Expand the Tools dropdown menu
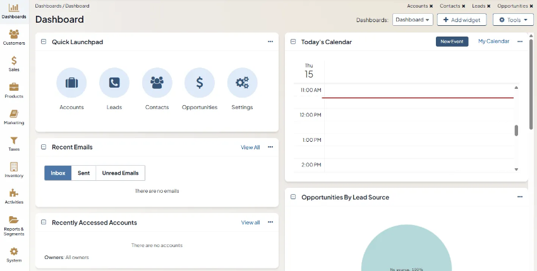 tap(512, 20)
